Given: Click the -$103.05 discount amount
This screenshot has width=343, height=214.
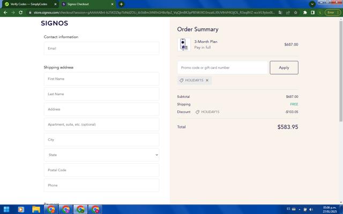Looking at the screenshot, I should [292, 112].
